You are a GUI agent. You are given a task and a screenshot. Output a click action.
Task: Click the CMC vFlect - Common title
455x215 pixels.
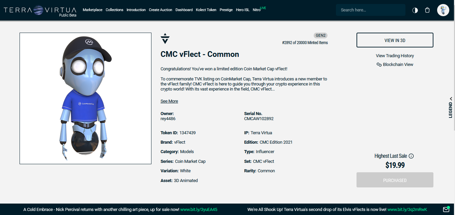click(200, 54)
